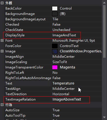
Task: Click the vertical scrollbar thumb
Action: [x=104, y=31]
